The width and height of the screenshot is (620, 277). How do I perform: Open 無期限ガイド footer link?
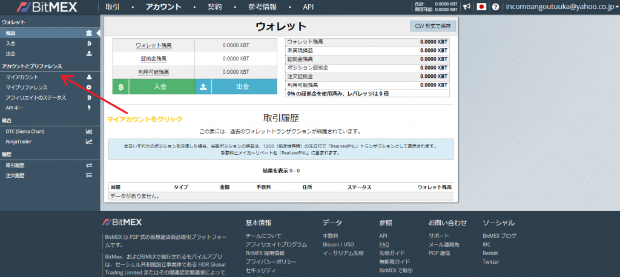[x=394, y=262]
